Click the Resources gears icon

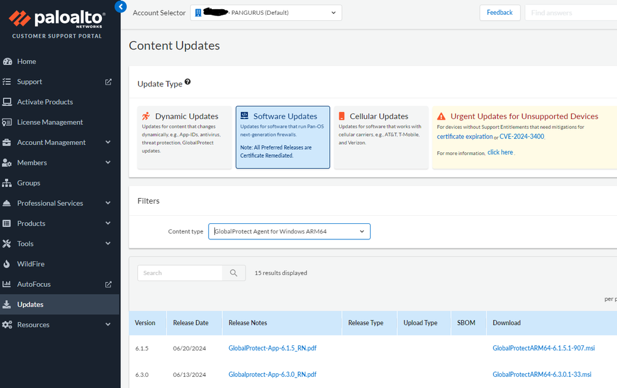[7, 324]
